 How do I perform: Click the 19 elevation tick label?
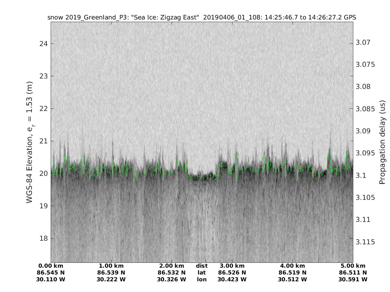pyautogui.click(x=43, y=206)
